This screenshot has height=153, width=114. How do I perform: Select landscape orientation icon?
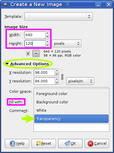[36, 53]
